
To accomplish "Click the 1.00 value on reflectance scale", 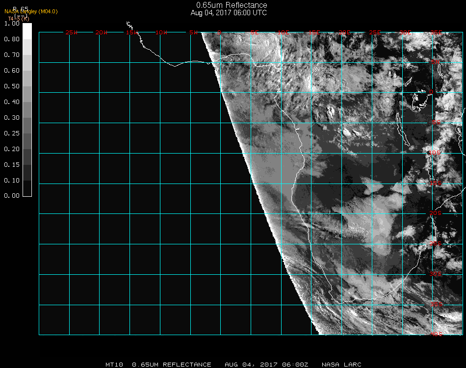I will 12,24.
